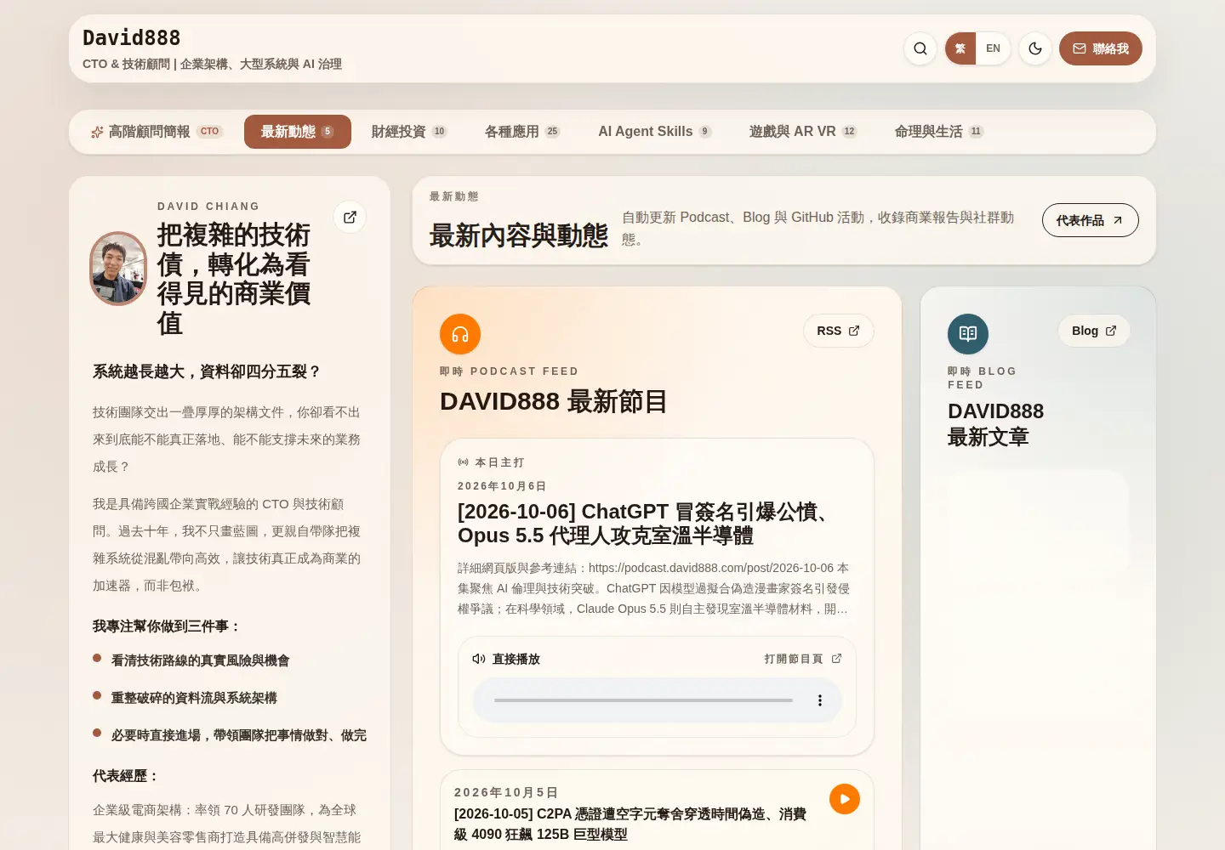Viewport: 1225px width, 850px height.
Task: Open the RSS feed link
Action: [x=839, y=331]
